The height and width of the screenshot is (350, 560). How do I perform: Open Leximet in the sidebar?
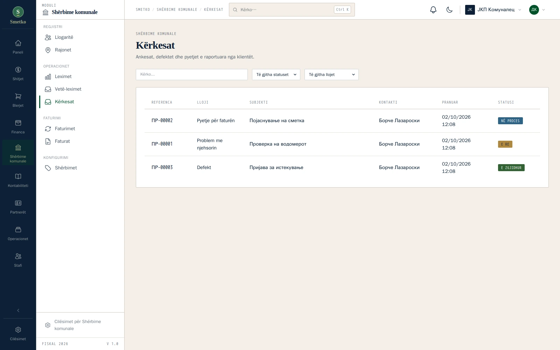pos(80,77)
